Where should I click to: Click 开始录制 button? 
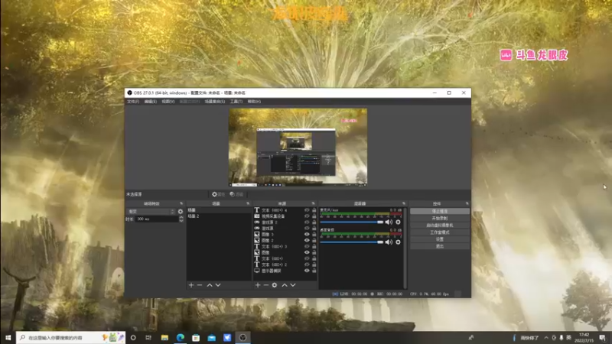tap(440, 218)
